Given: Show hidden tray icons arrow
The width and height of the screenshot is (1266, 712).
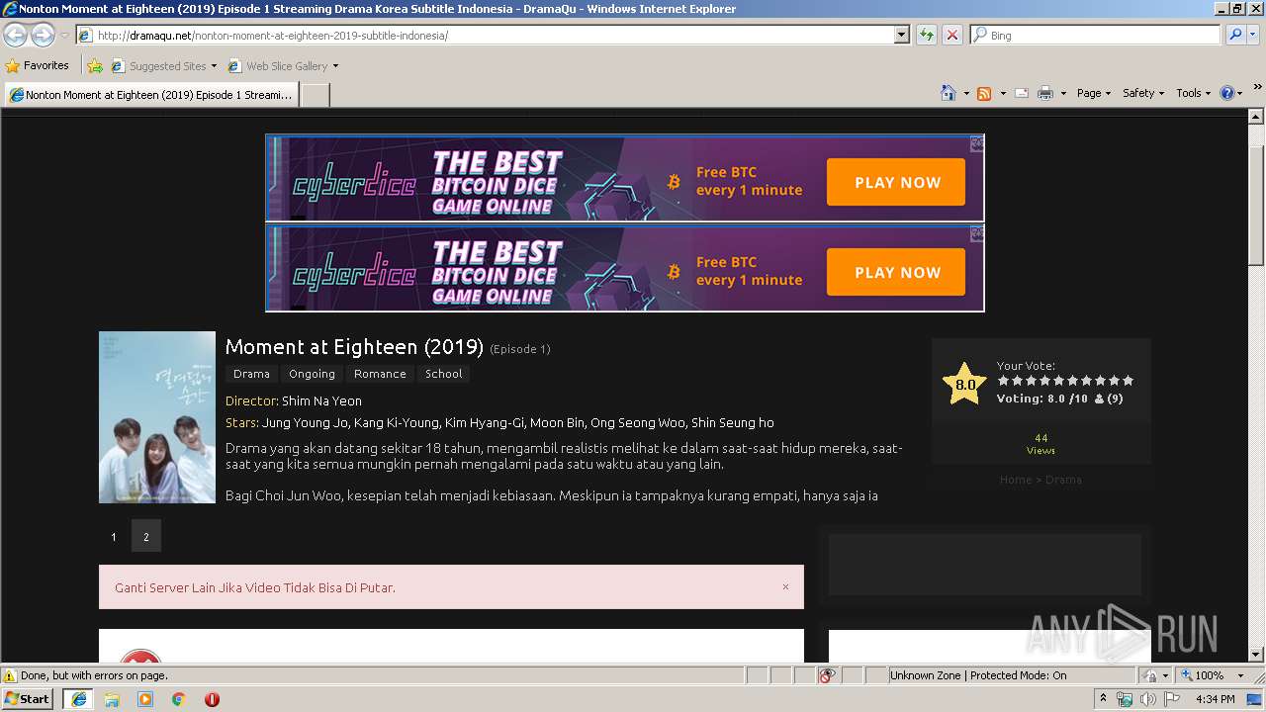Looking at the screenshot, I should [x=1104, y=699].
